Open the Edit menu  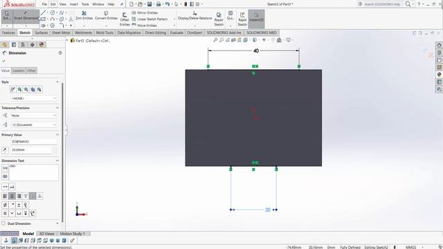(x=53, y=4)
